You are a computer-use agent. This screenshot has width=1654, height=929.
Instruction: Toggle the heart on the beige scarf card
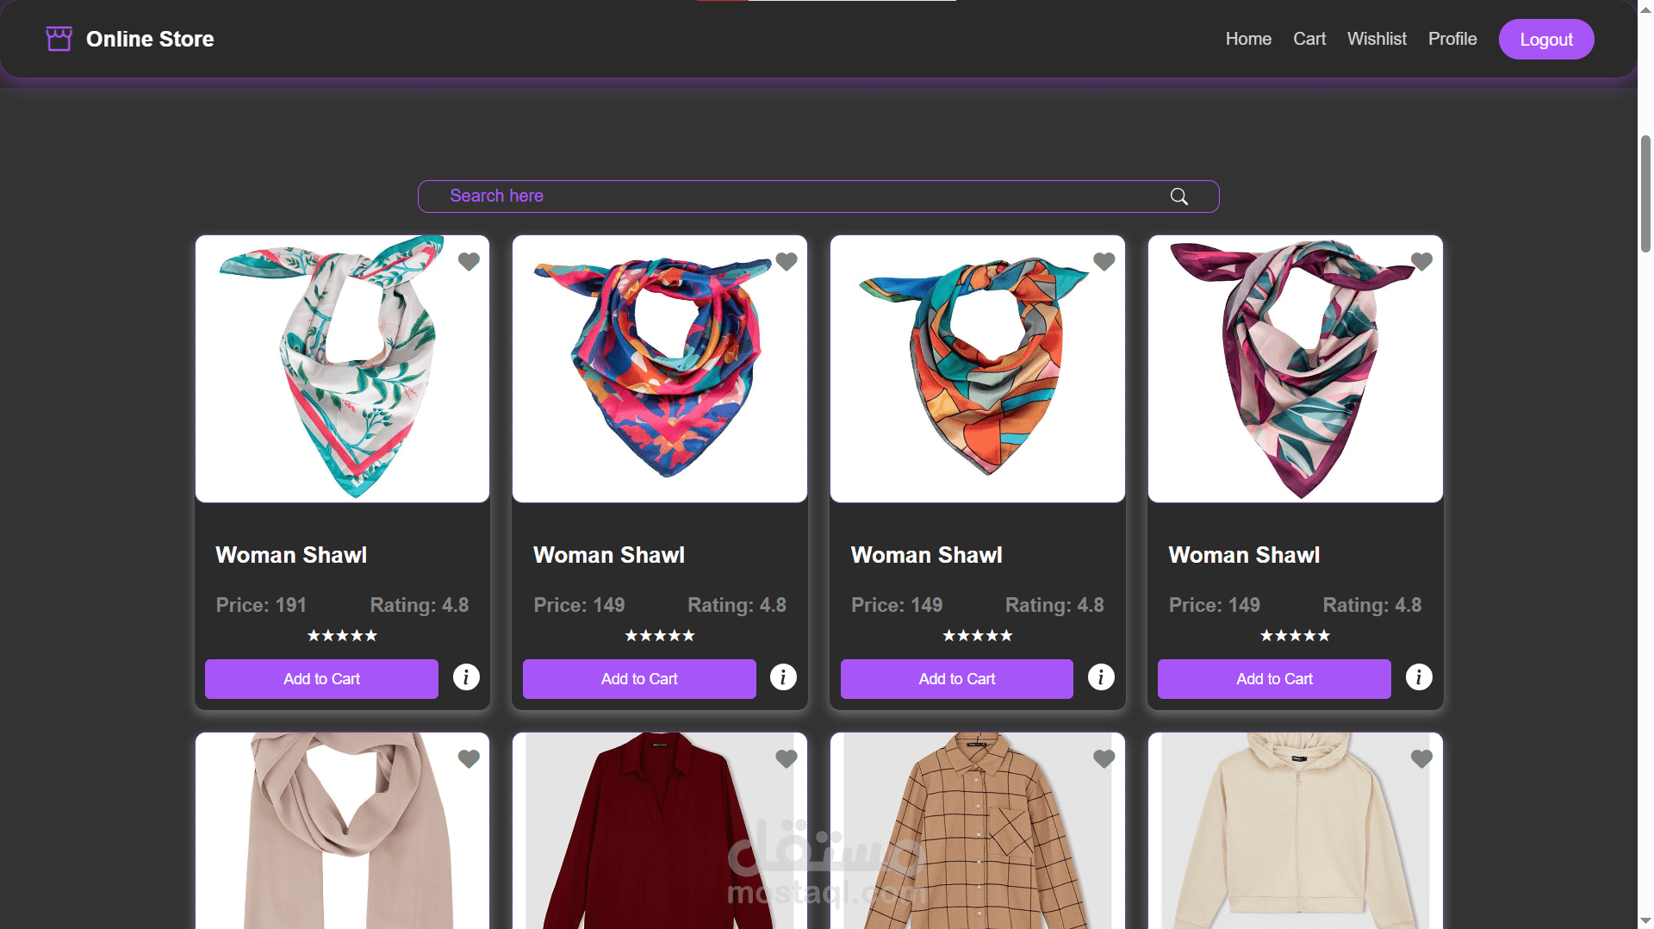469,758
